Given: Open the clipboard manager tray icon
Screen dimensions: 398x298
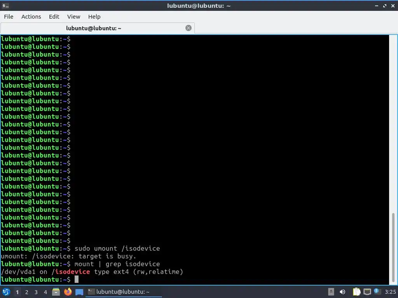Looking at the screenshot, I should pyautogui.click(x=357, y=292).
